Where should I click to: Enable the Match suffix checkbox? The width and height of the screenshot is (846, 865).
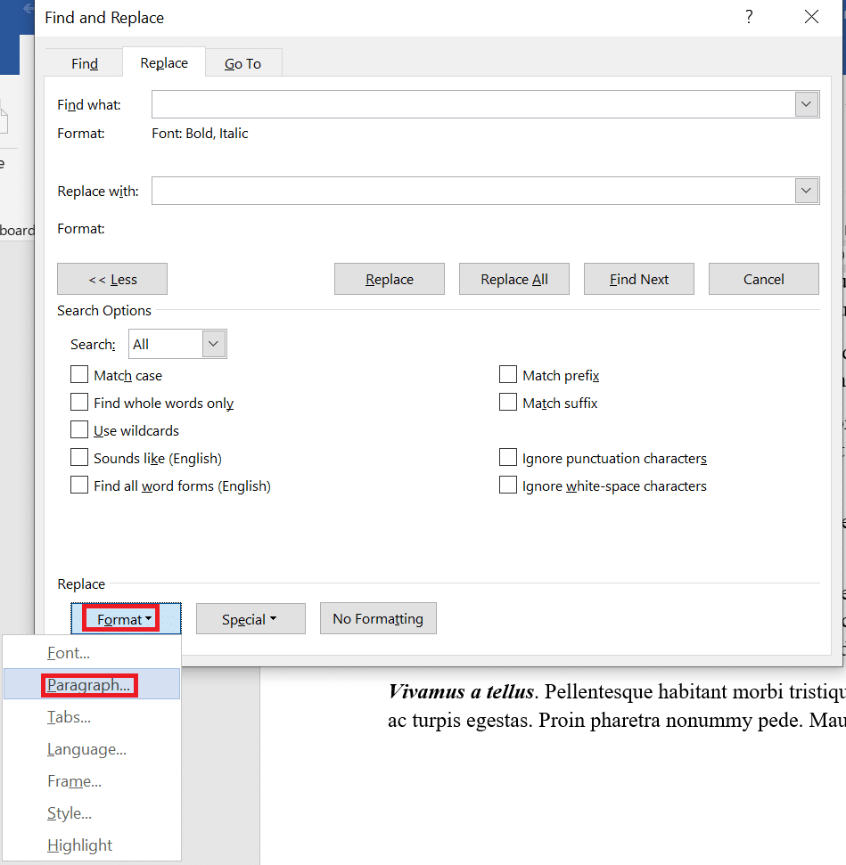[x=508, y=402]
